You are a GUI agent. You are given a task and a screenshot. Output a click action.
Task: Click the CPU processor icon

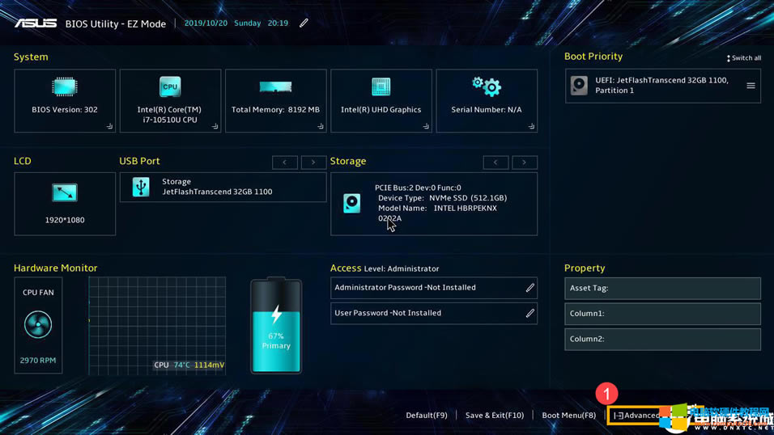pyautogui.click(x=170, y=87)
